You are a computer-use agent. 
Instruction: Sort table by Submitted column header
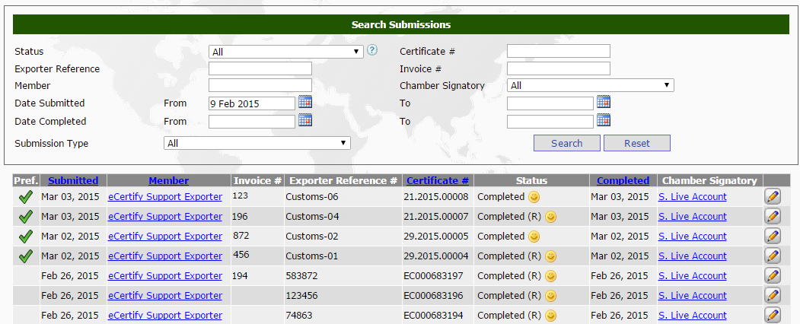pyautogui.click(x=73, y=180)
